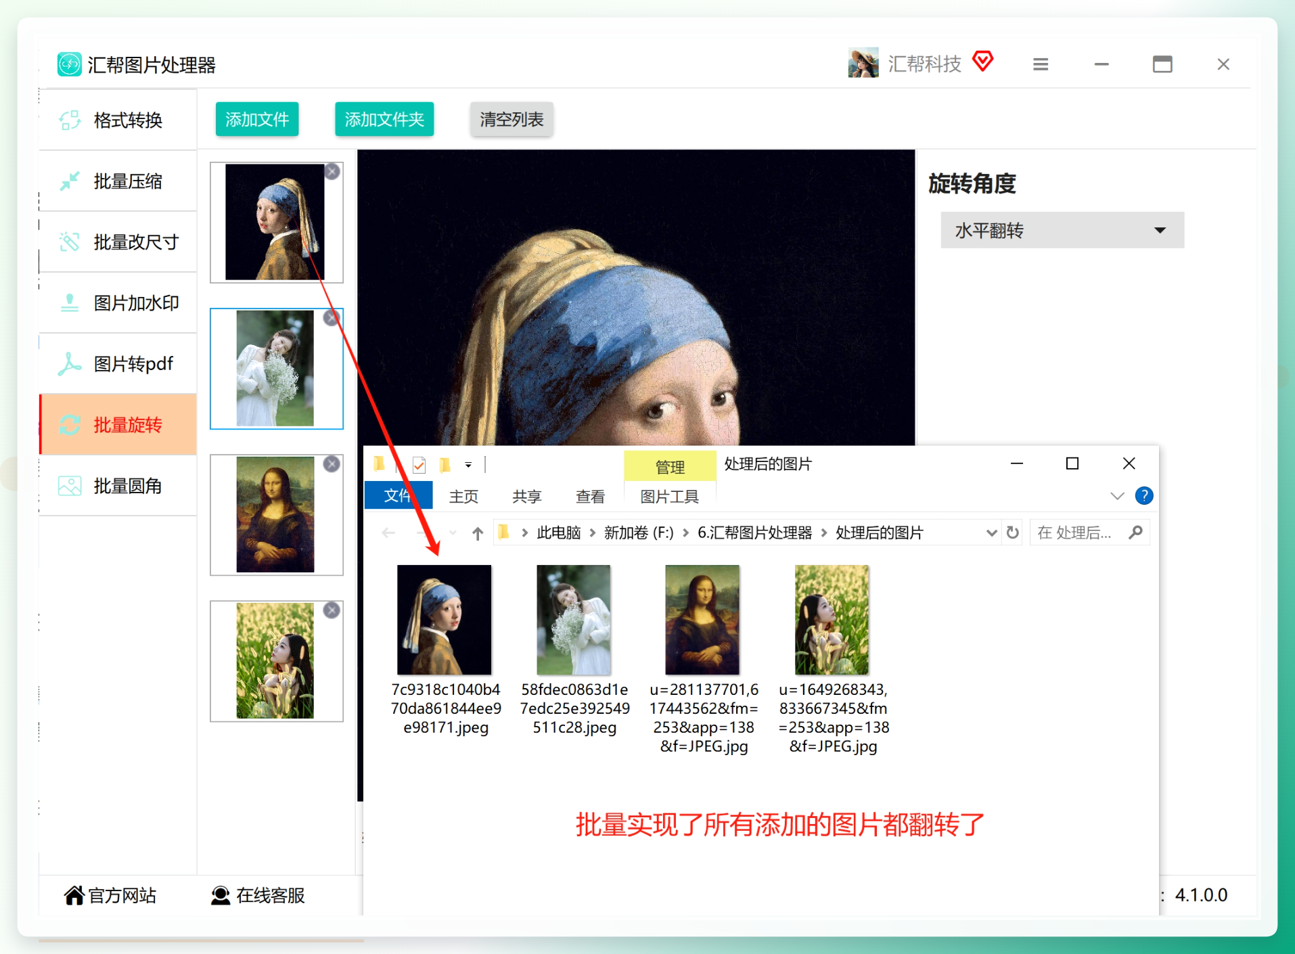Select file 7c9318c1040b470da861844ee9e98171.jpeg
The image size is (1295, 954).
(x=445, y=650)
